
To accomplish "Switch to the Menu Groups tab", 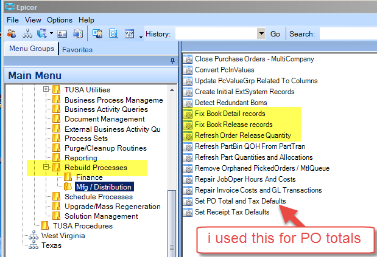I will pos(32,49).
